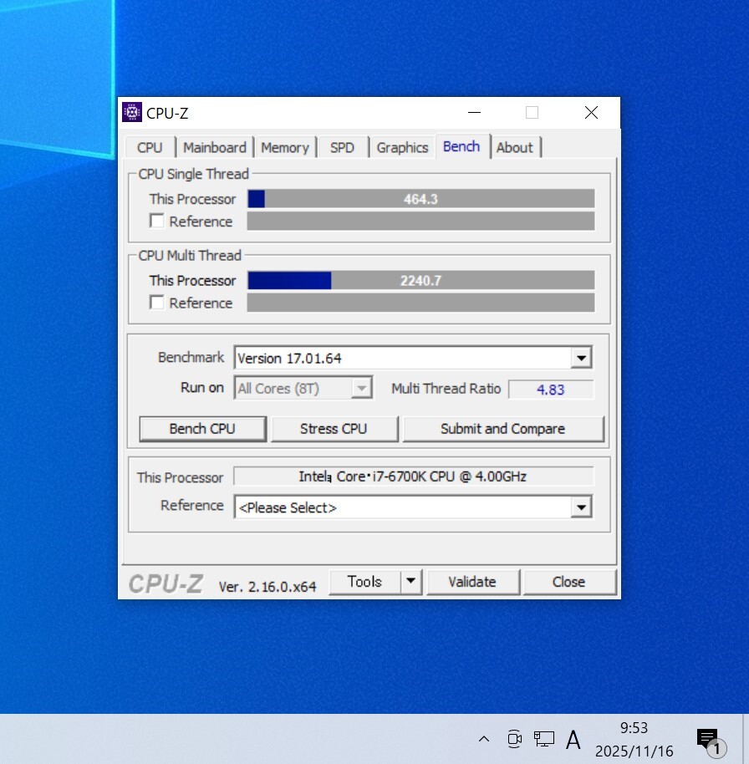Click the CPU-Z app icon in title bar
This screenshot has width=749, height=764.
pyautogui.click(x=132, y=112)
